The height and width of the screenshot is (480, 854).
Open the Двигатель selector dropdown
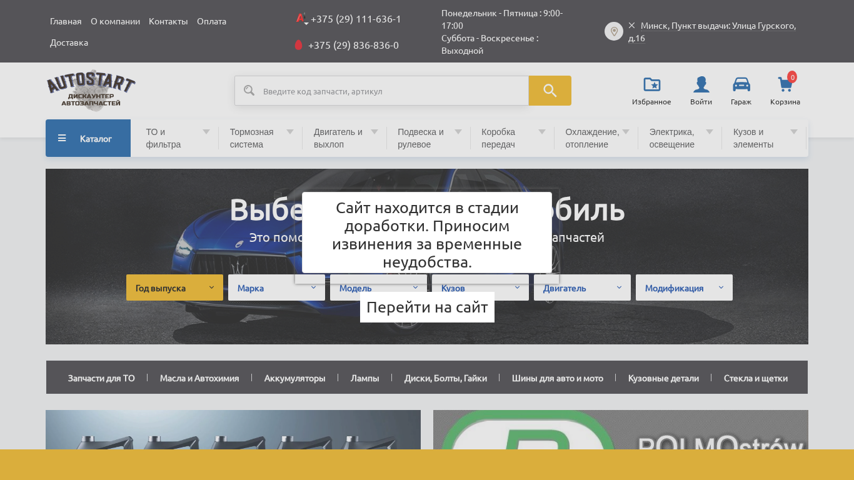click(x=582, y=287)
